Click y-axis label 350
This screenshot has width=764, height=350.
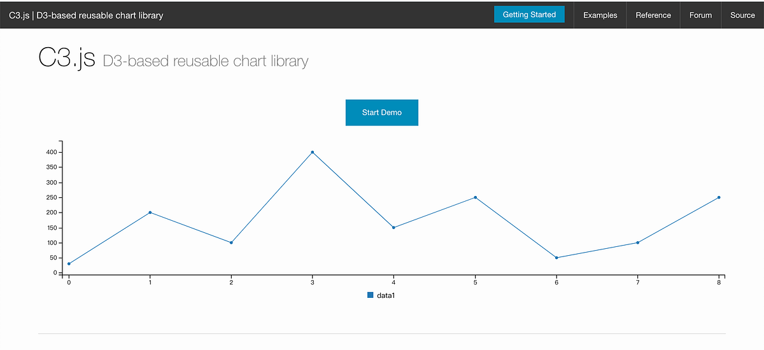(x=52, y=167)
